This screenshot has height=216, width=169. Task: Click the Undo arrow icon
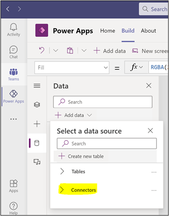(x=41, y=50)
